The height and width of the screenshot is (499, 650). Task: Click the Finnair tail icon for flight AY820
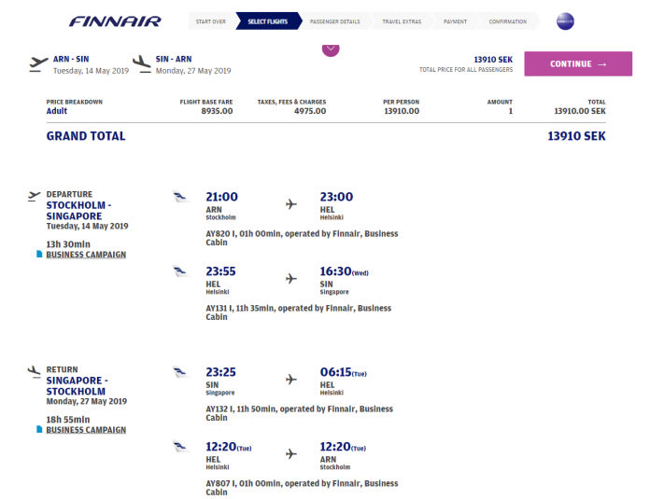tap(181, 196)
